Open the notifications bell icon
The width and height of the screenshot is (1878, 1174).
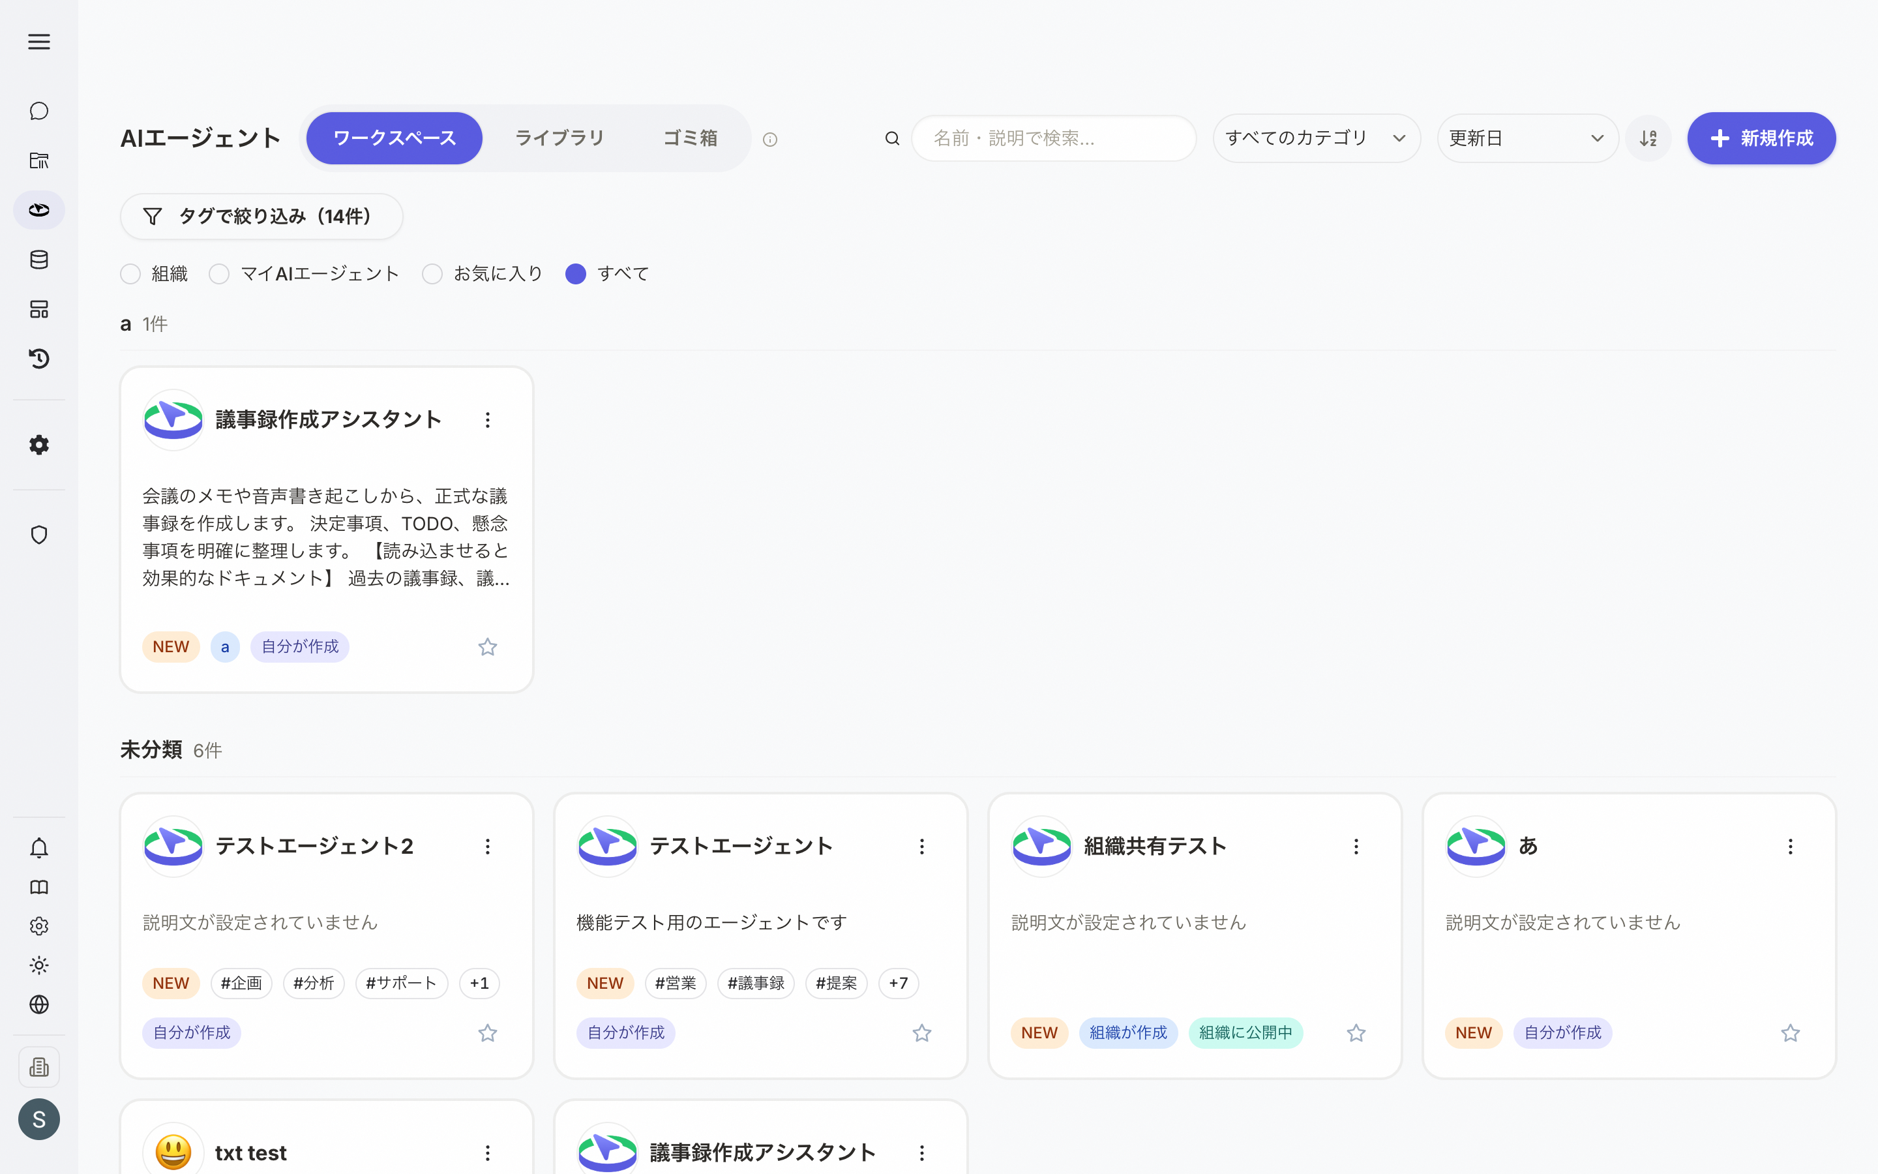pos(39,847)
